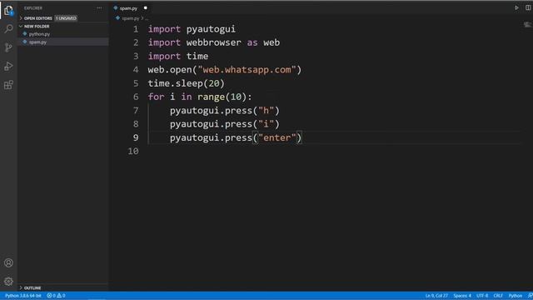Open the Accounts menu icon
This screenshot has height=300, width=533.
(x=8, y=262)
